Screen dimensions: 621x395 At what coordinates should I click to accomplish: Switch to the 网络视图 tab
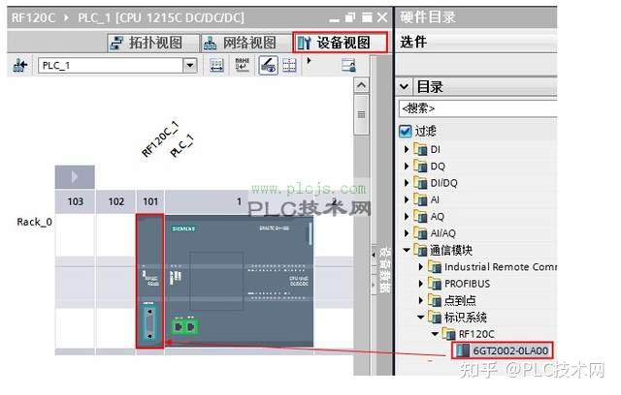(245, 43)
